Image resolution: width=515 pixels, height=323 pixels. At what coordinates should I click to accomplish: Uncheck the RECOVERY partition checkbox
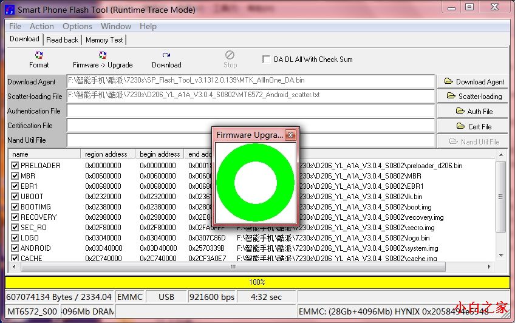coord(15,217)
